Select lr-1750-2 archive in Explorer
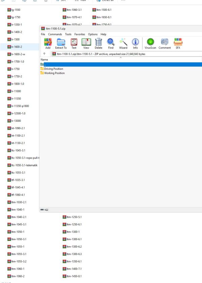The height and width of the screenshot is (283, 202). pyautogui.click(x=14, y=76)
